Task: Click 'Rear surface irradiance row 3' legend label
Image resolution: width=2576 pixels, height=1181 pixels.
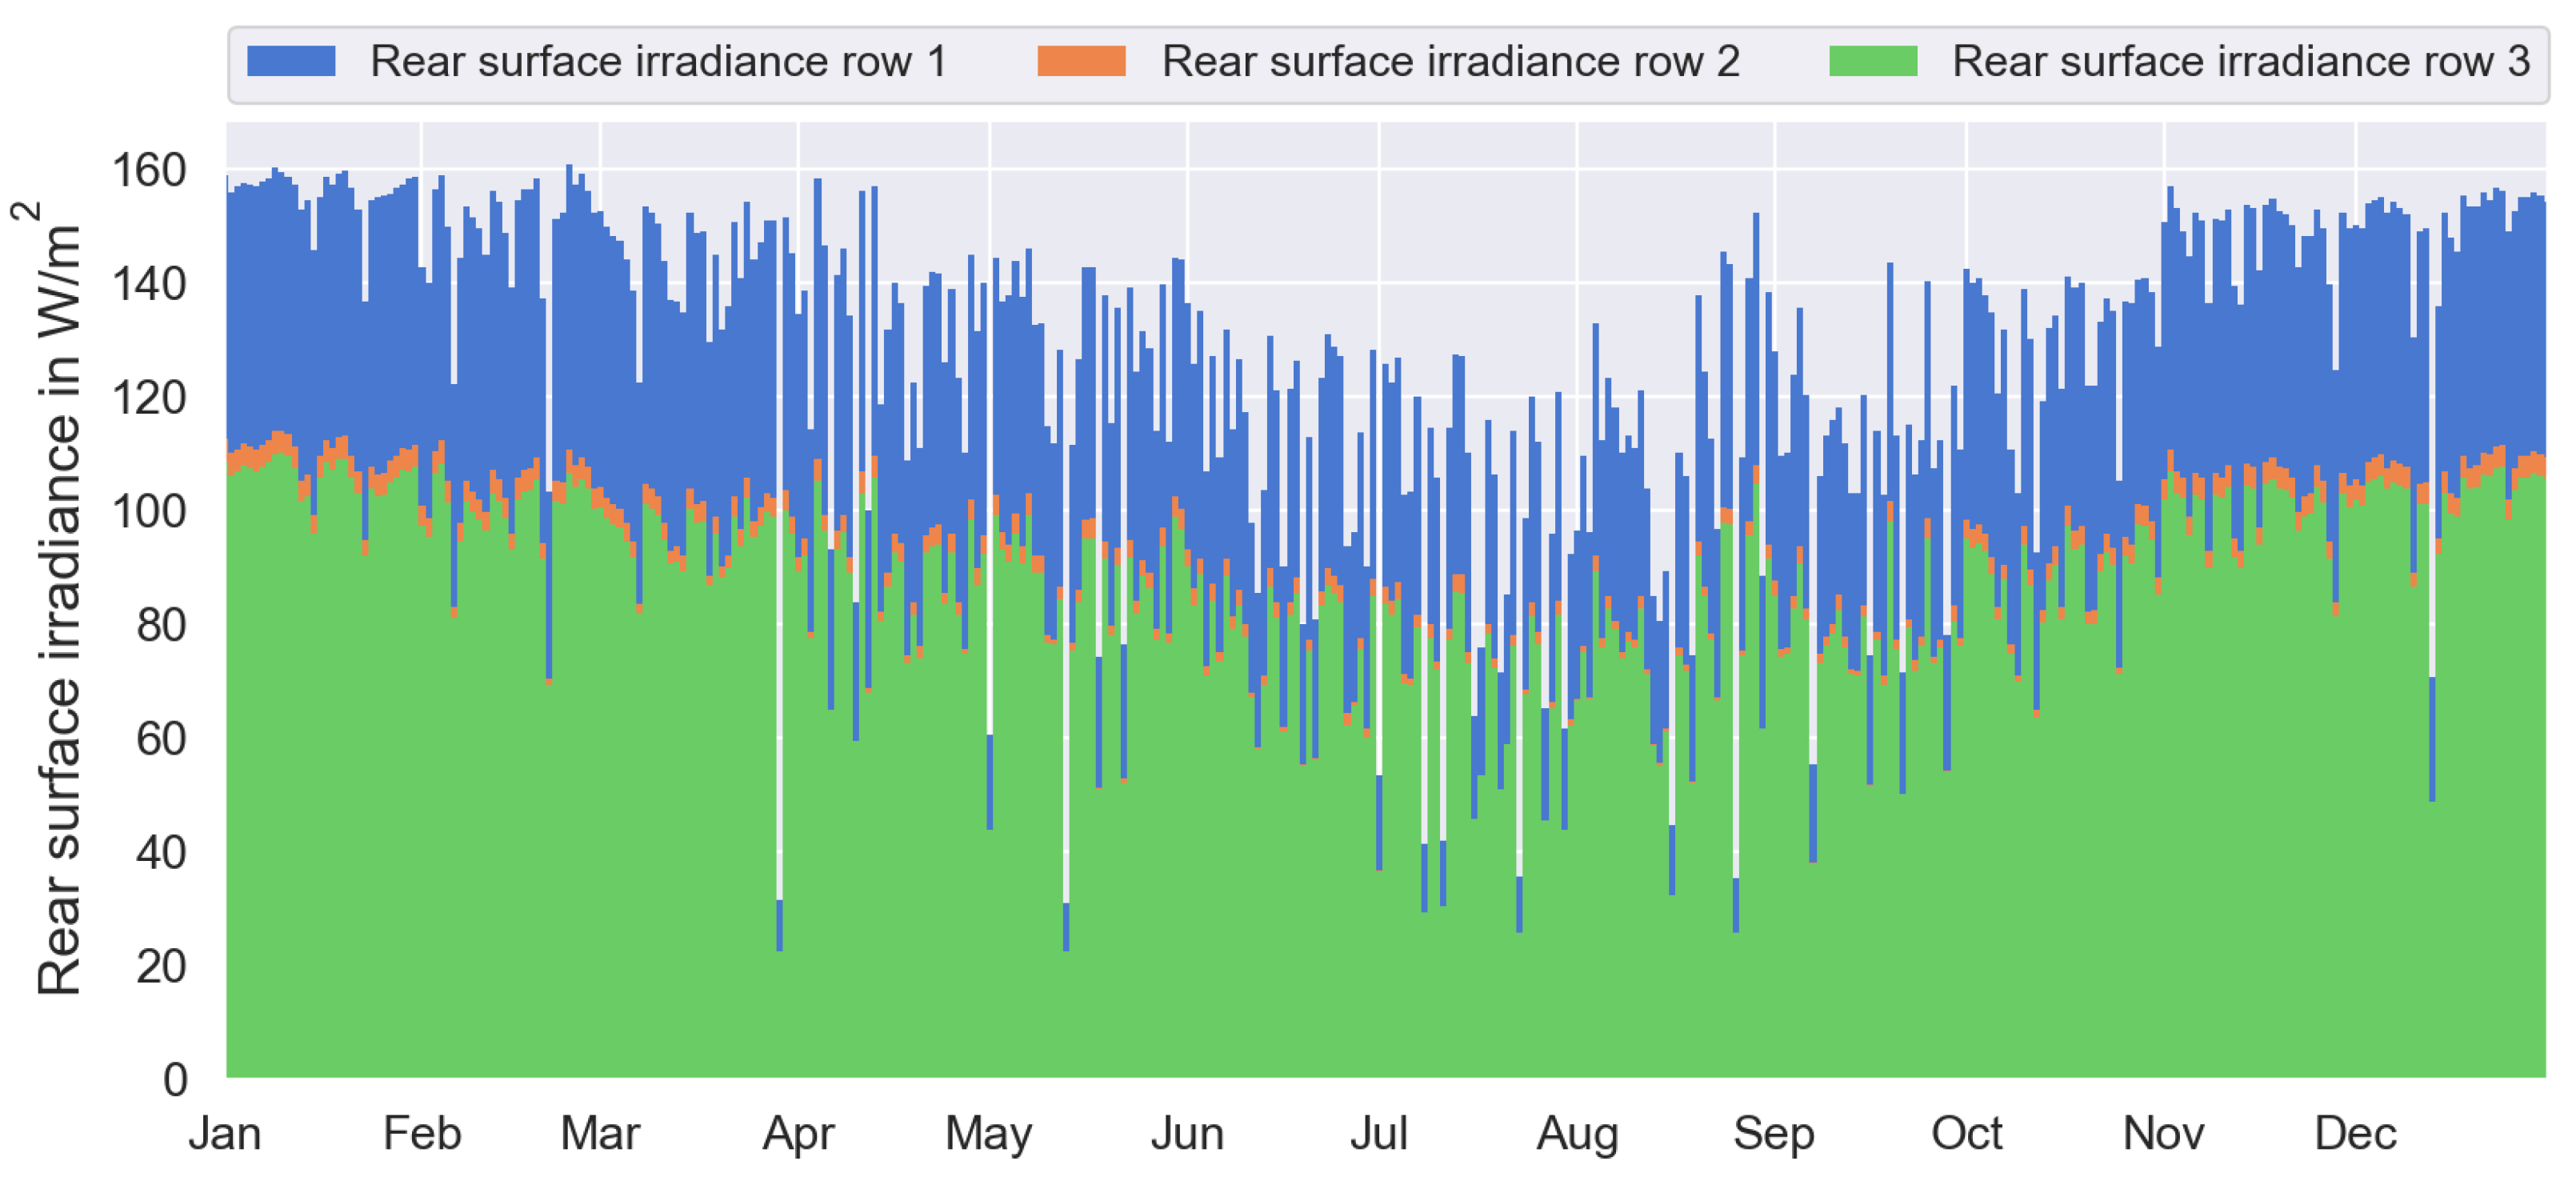Action: [2241, 62]
